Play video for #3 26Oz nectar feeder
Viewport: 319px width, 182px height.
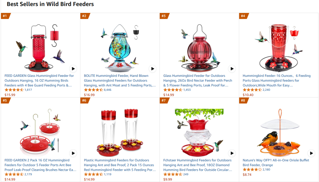pyautogui.click(x=232, y=69)
